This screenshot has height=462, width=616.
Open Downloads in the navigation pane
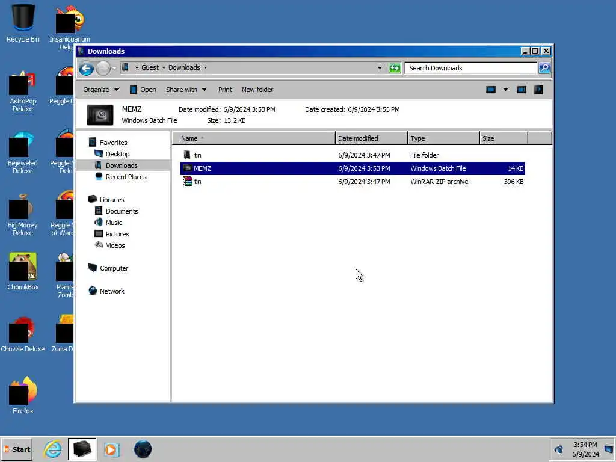click(122, 165)
